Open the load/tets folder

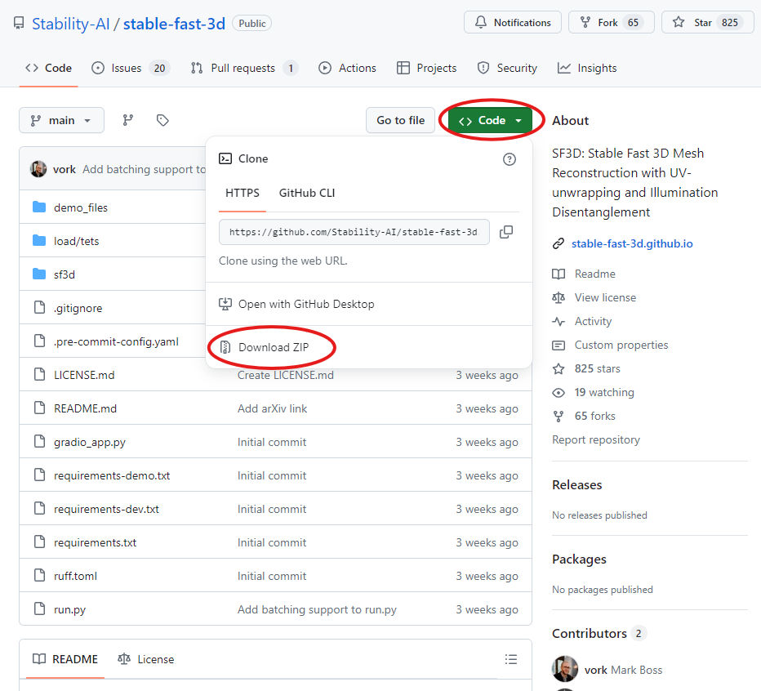pyautogui.click(x=76, y=241)
